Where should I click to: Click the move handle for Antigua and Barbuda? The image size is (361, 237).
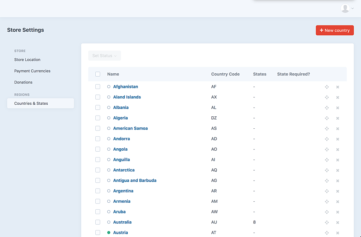(x=327, y=181)
